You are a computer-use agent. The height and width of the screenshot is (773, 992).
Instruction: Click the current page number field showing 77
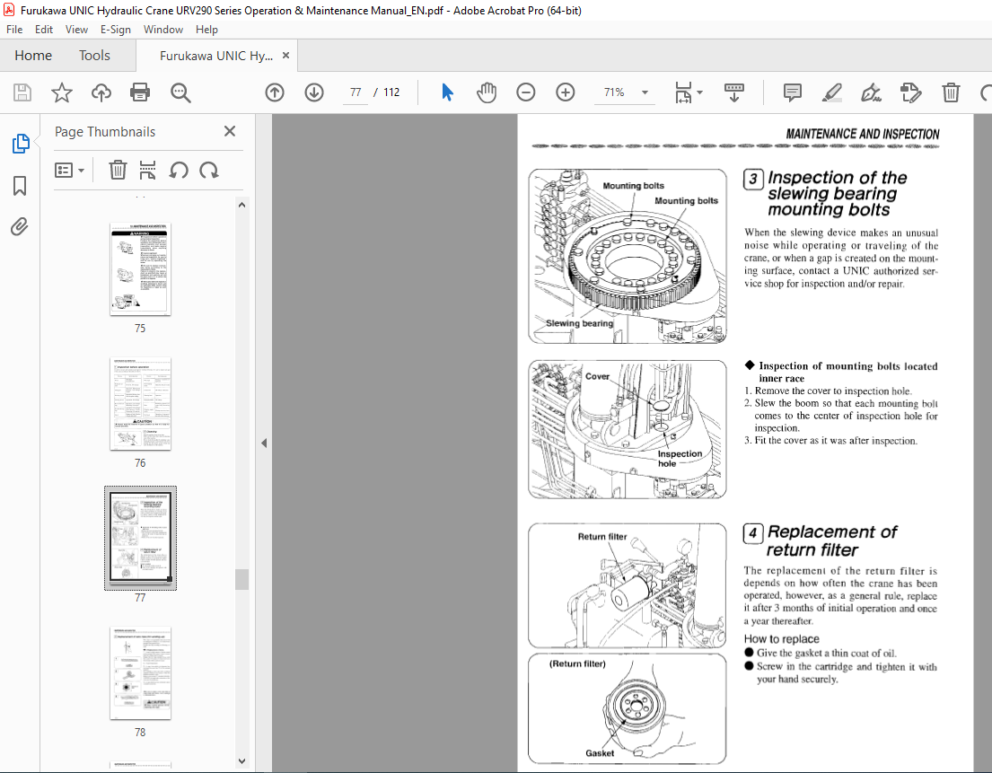(356, 92)
